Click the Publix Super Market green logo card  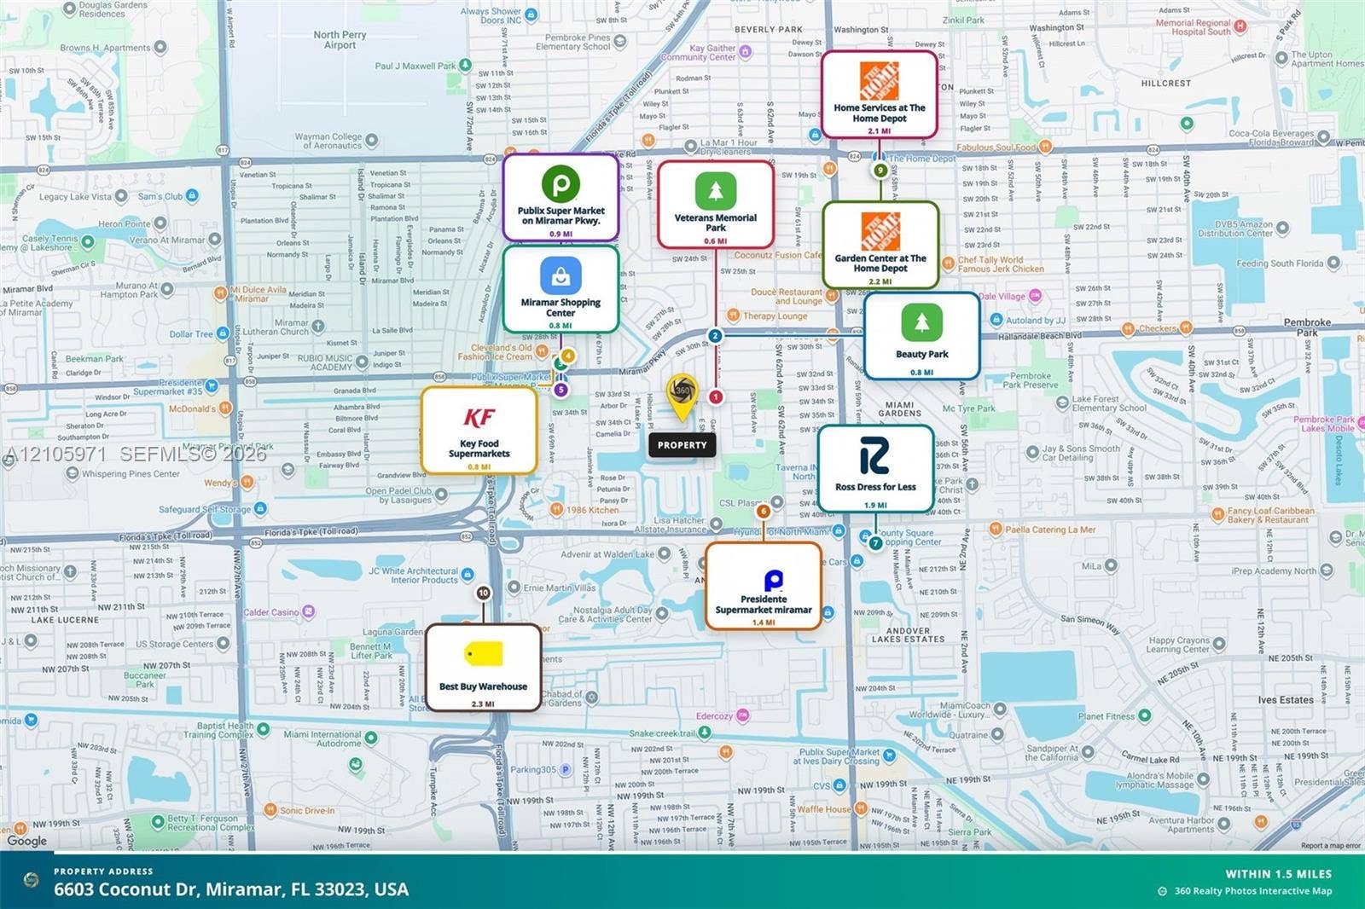tap(561, 198)
